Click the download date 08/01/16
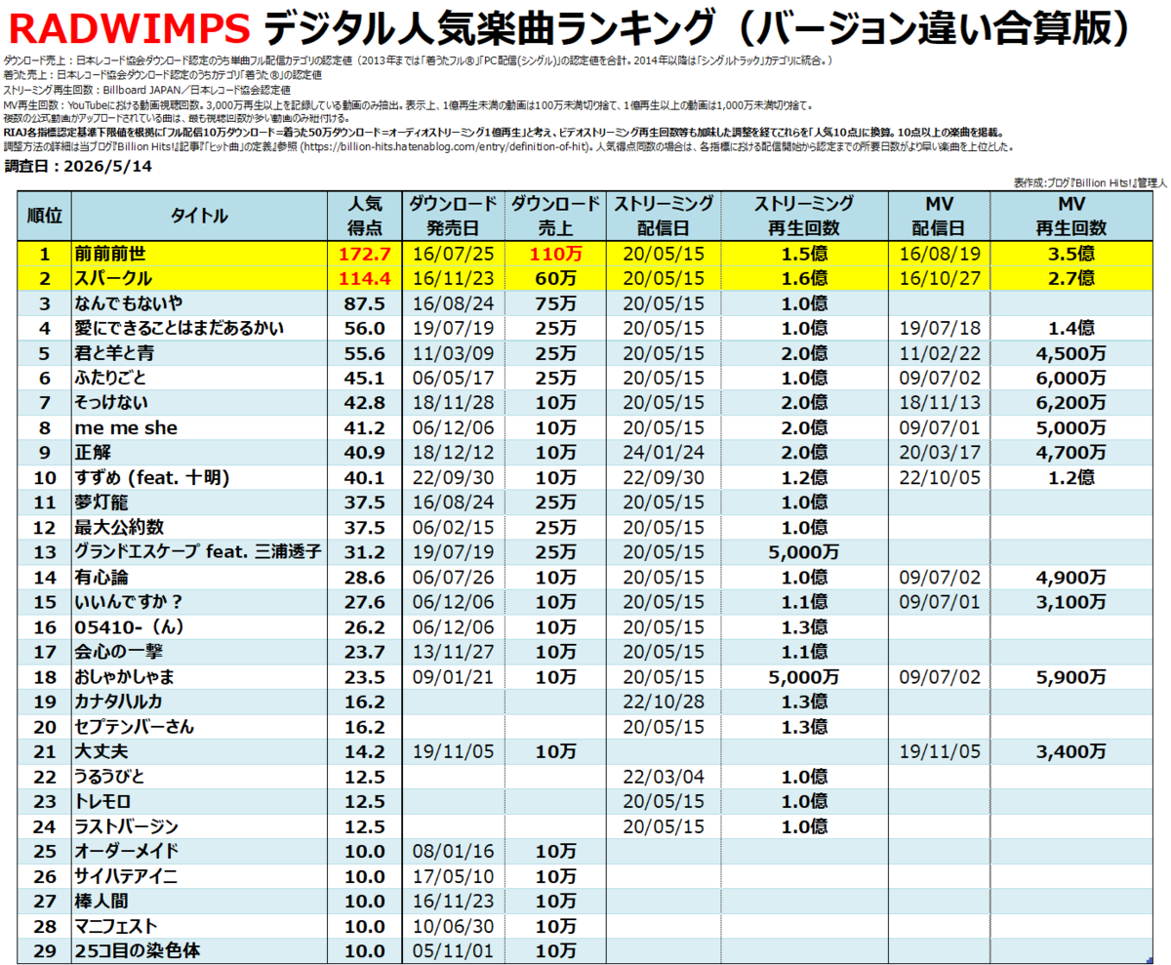 click(452, 851)
